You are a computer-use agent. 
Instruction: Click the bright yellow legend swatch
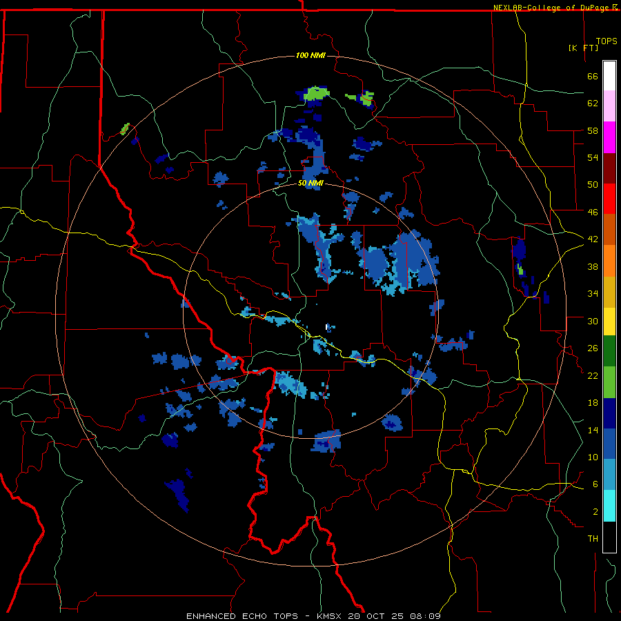[609, 322]
